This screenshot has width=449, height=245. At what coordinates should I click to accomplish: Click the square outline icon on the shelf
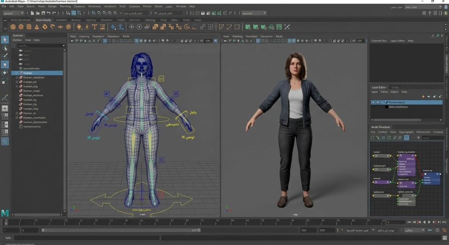click(x=237, y=27)
